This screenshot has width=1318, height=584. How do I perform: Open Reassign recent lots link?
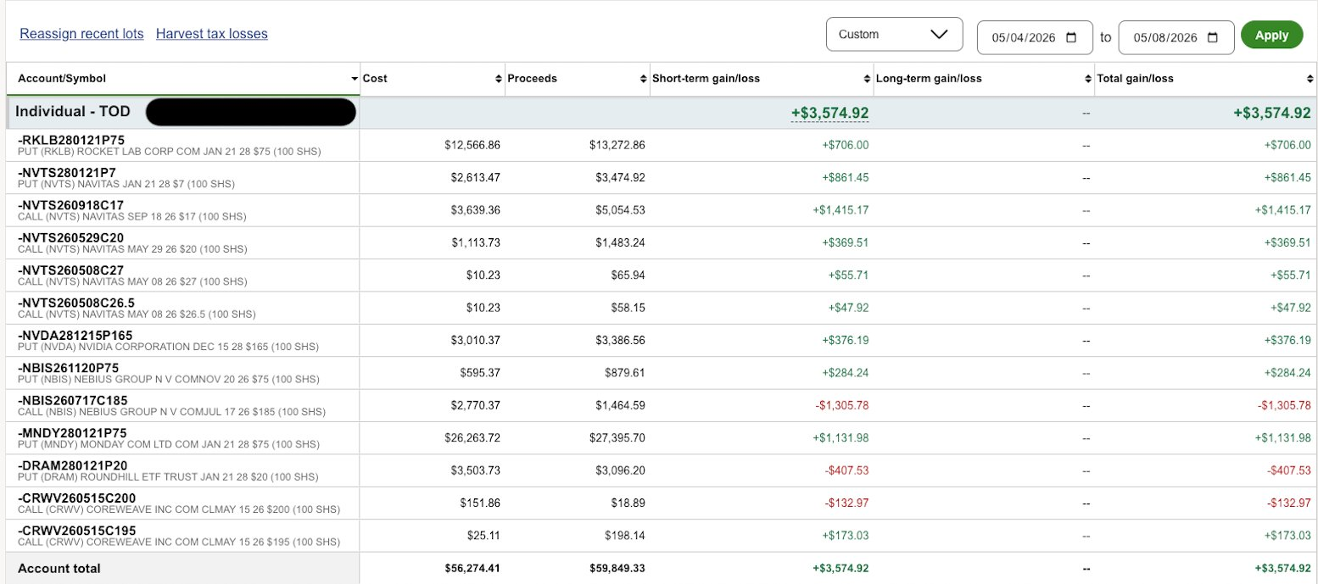coord(82,34)
